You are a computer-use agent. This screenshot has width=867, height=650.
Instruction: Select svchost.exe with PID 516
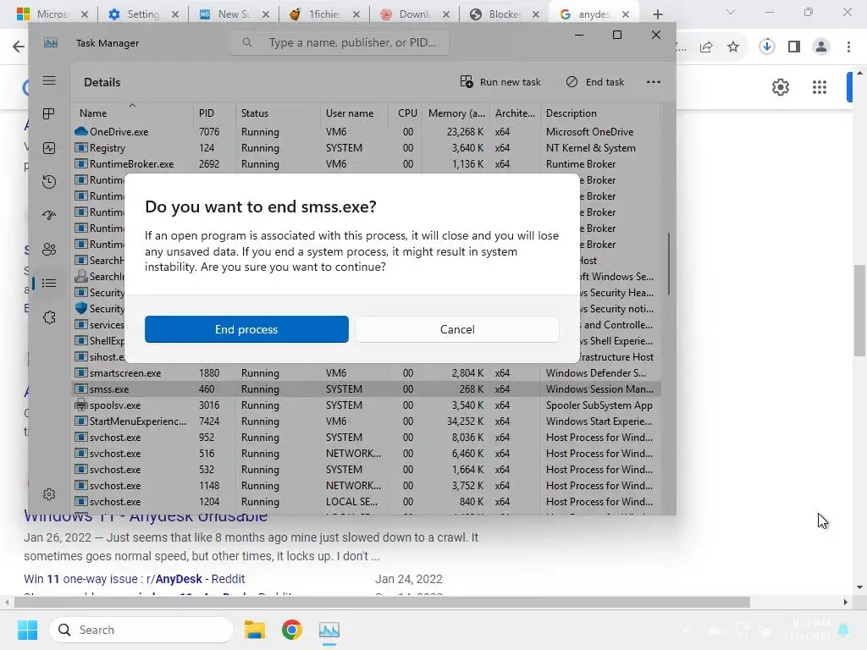[366, 454]
